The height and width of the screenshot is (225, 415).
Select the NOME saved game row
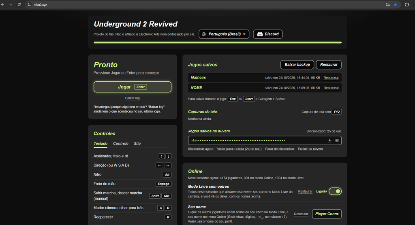click(265, 87)
